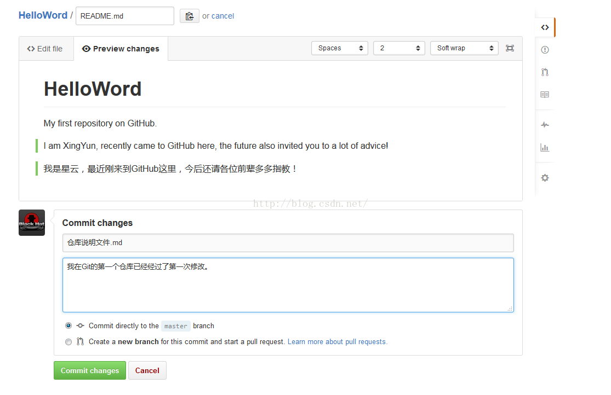Image resolution: width=611 pixels, height=395 pixels.
Task: Open the Wiki book icon
Action: (545, 95)
